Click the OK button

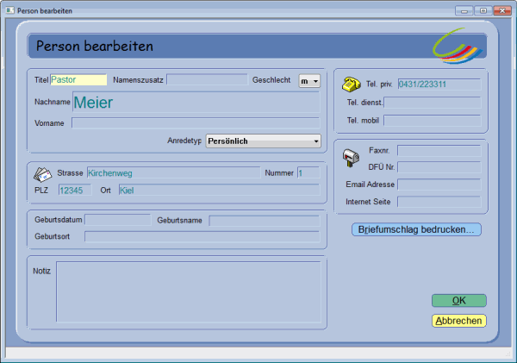tap(459, 301)
